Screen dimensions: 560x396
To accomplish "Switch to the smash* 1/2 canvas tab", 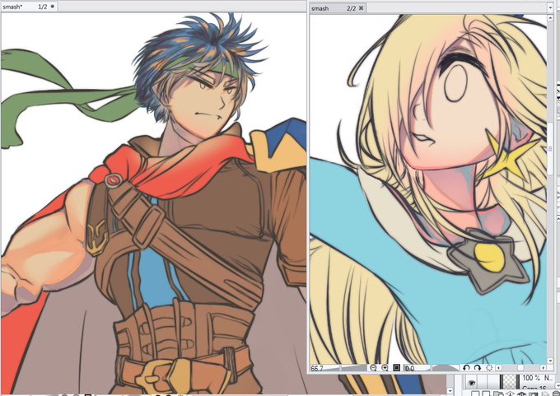I will (29, 7).
